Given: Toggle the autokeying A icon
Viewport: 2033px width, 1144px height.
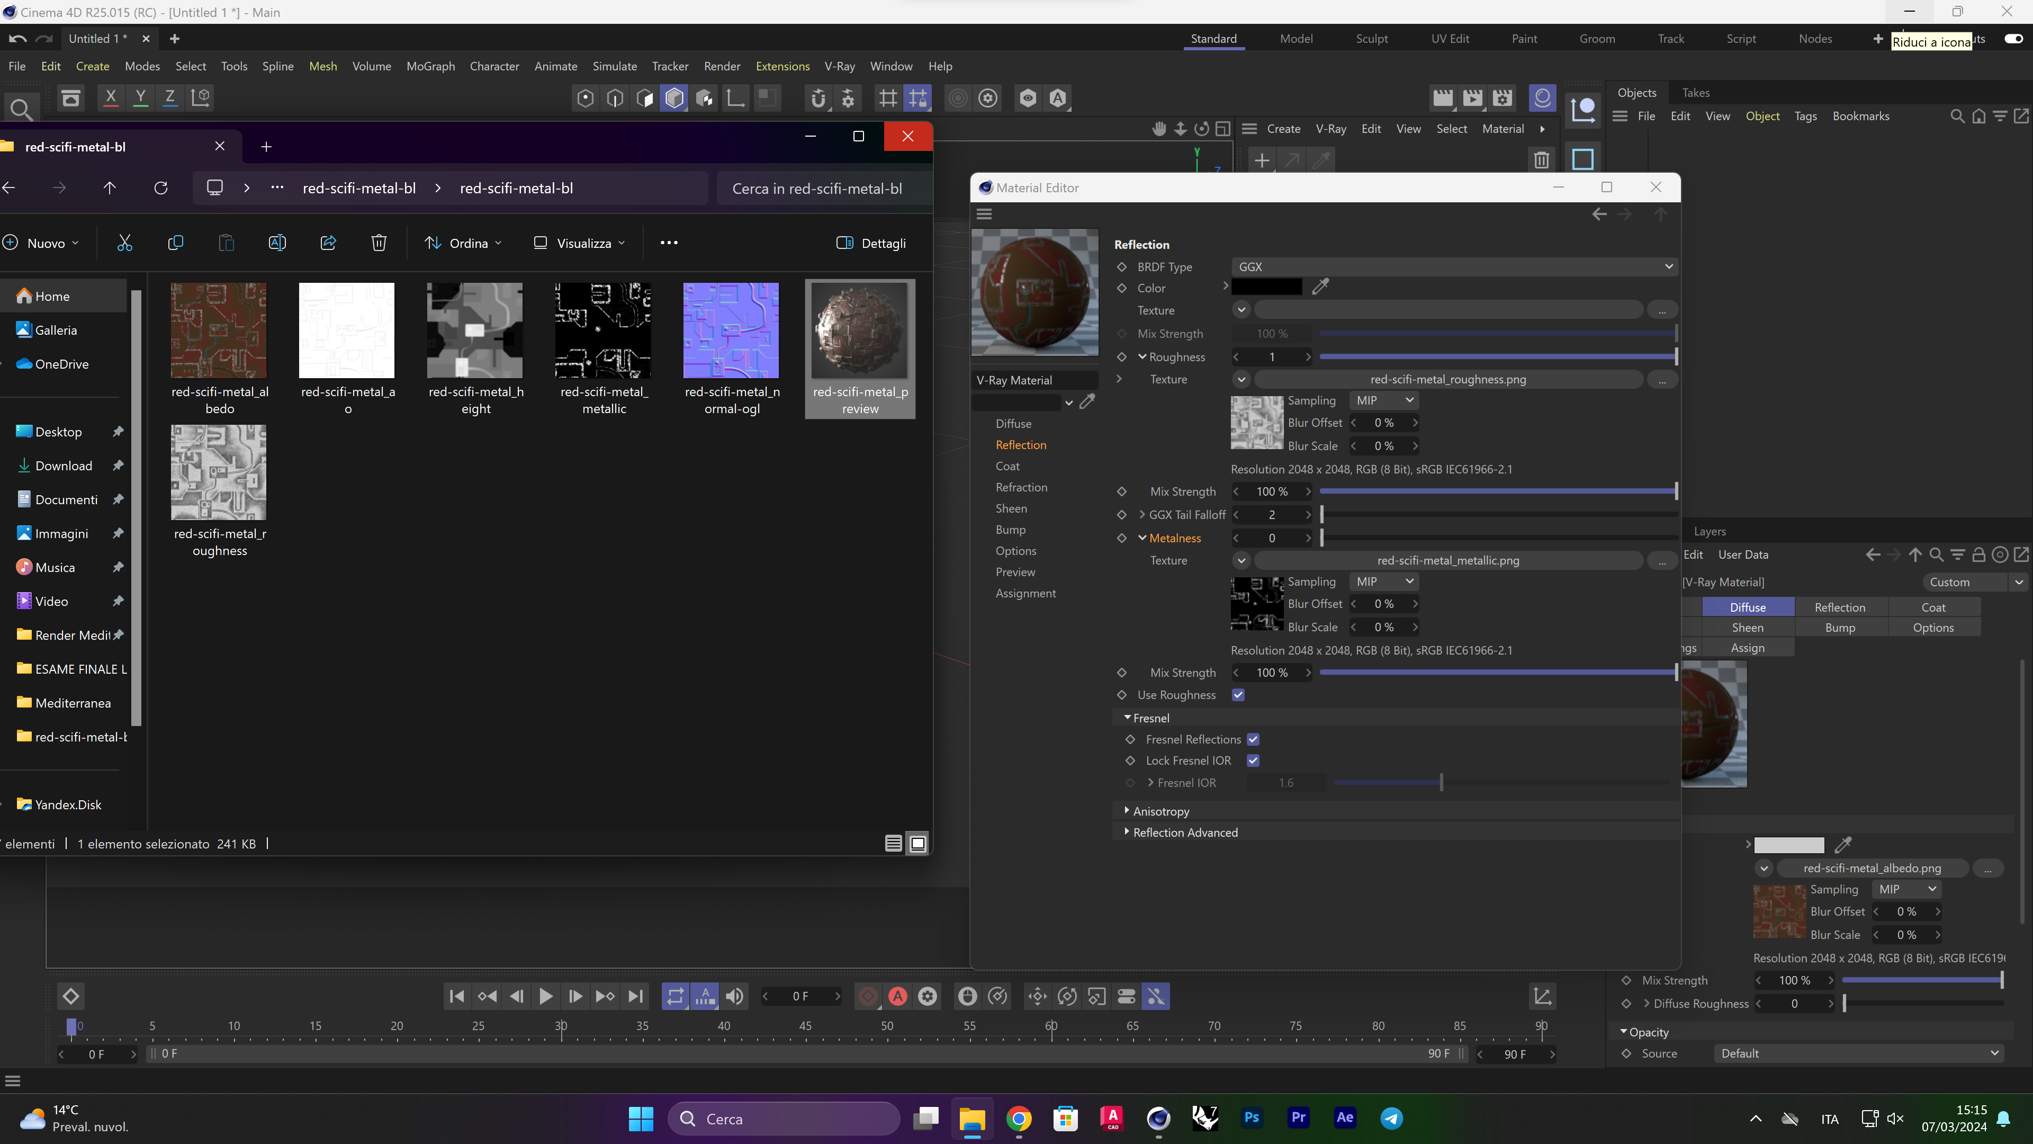Looking at the screenshot, I should (x=897, y=996).
